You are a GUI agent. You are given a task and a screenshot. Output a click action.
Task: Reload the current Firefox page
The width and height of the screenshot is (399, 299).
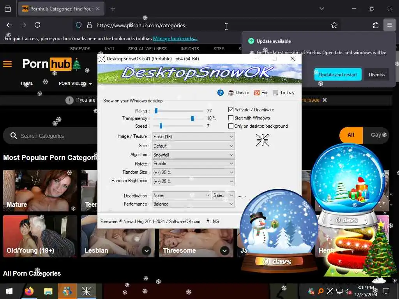pyautogui.click(x=37, y=25)
